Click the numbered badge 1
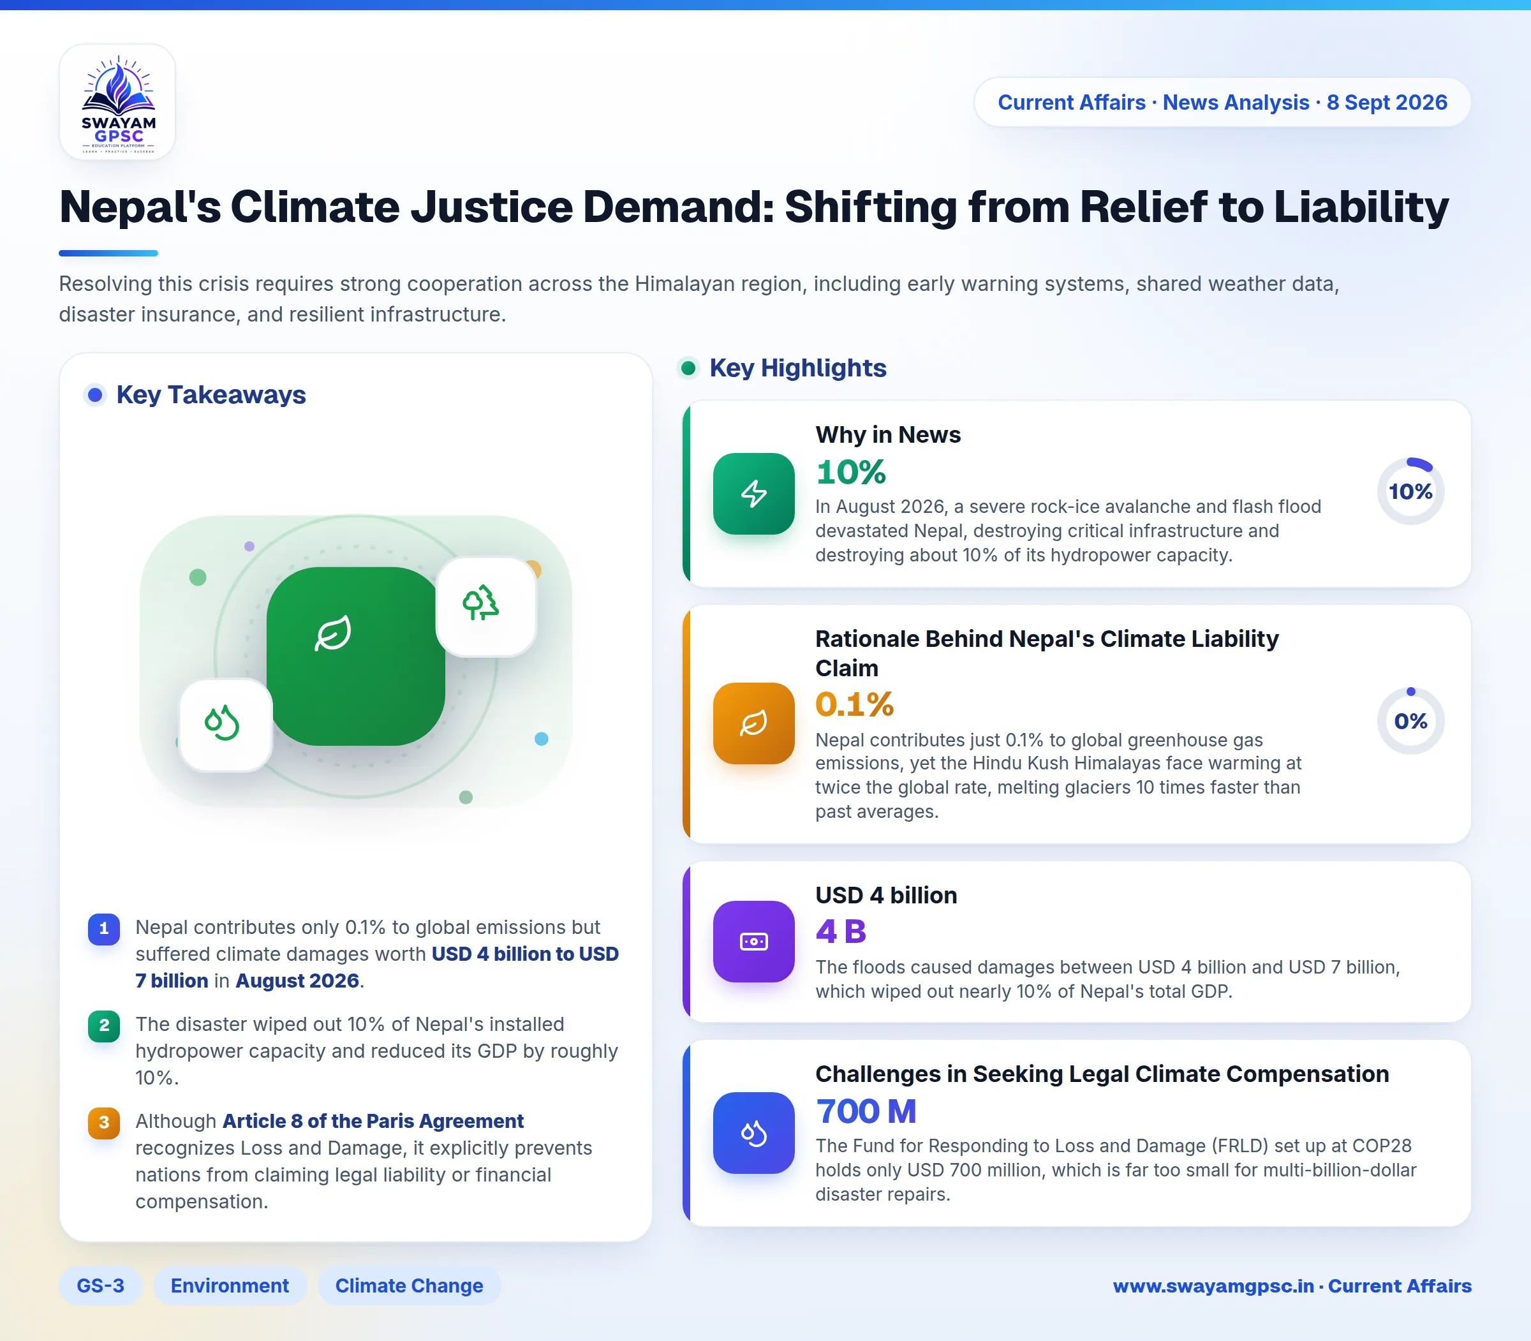The image size is (1531, 1341). 104,929
